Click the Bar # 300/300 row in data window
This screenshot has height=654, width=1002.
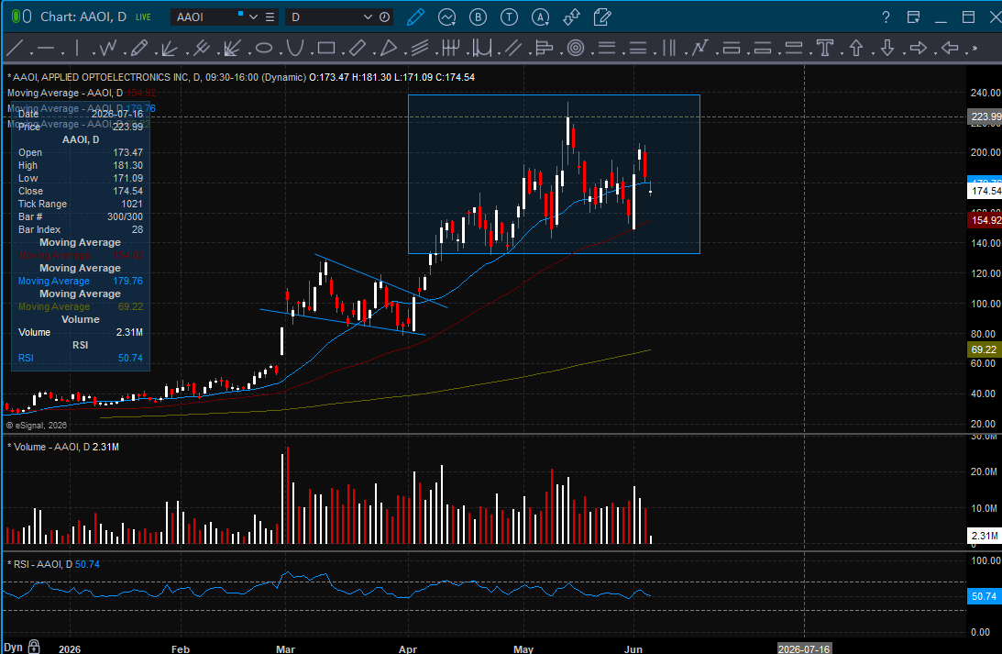[81, 216]
